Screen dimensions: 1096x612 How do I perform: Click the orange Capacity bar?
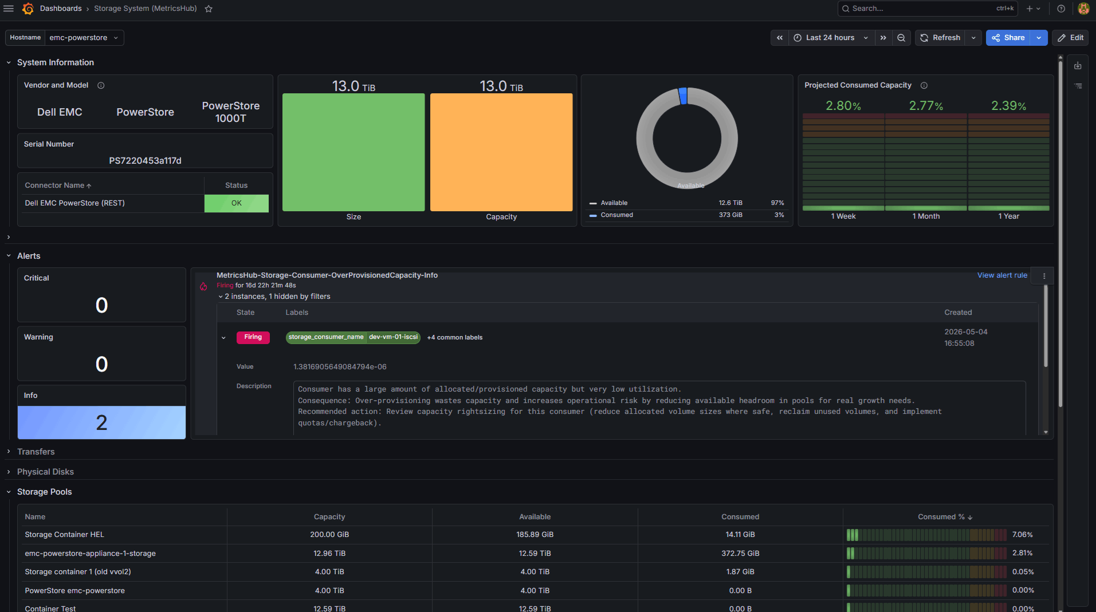coord(501,152)
